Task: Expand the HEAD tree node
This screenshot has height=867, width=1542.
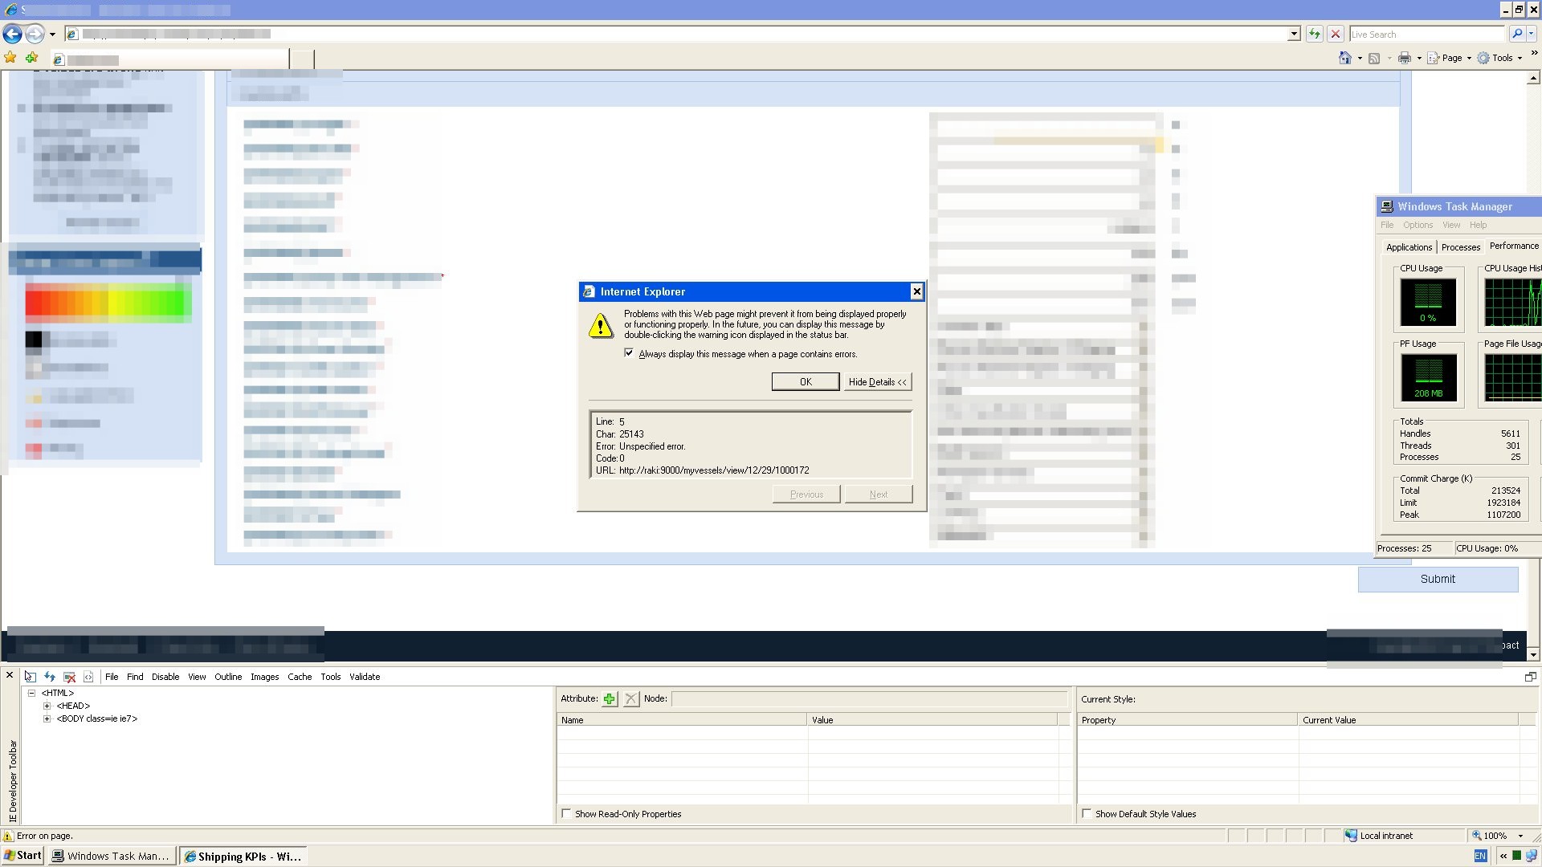Action: pos(47,706)
